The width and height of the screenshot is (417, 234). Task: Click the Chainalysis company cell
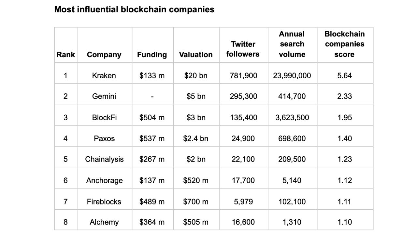104,159
